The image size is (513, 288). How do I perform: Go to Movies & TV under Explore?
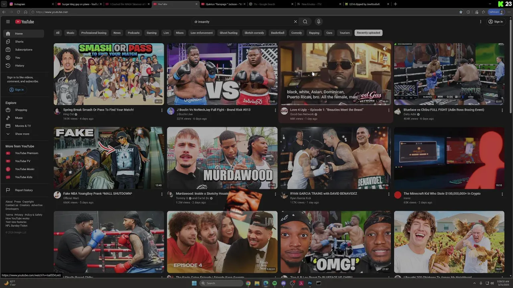click(x=24, y=126)
